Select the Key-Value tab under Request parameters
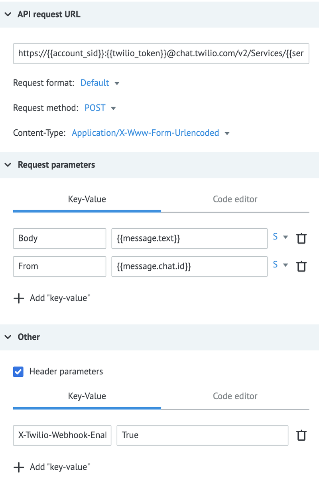 point(87,199)
